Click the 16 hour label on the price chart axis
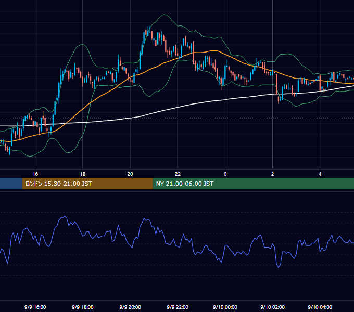The image size is (354, 312). [x=35, y=174]
